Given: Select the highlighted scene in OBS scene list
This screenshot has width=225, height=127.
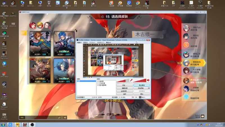Looking at the screenshot, I should tap(86, 81).
